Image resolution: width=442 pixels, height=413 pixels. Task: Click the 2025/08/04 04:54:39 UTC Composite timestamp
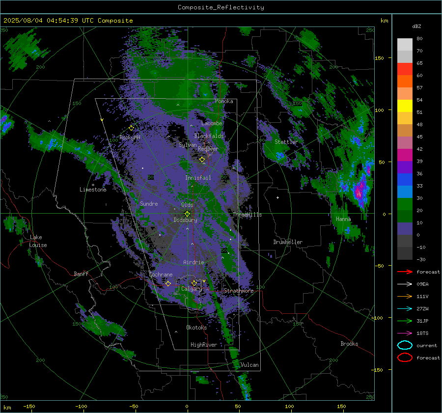[68, 21]
